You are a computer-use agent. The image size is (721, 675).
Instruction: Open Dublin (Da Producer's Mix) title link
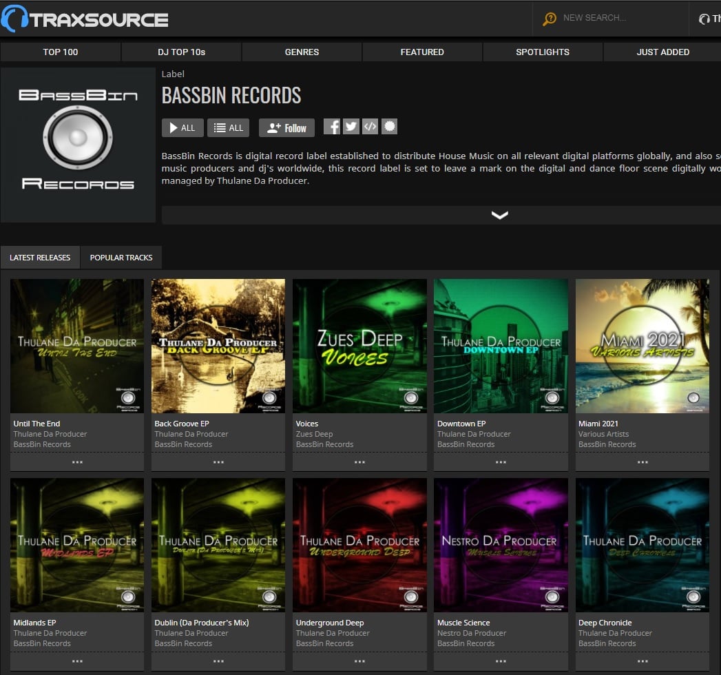point(201,623)
